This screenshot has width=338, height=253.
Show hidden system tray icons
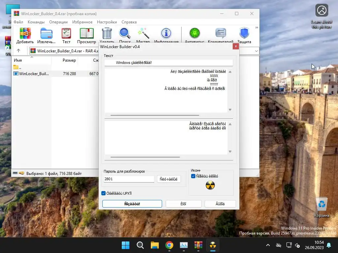(x=268, y=245)
